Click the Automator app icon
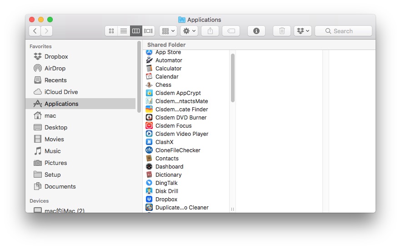The width and height of the screenshot is (401, 249). point(149,60)
